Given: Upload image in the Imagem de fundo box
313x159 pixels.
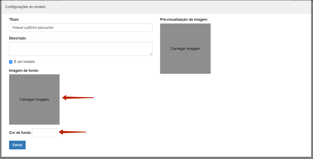Looking at the screenshot, I should click(34, 100).
